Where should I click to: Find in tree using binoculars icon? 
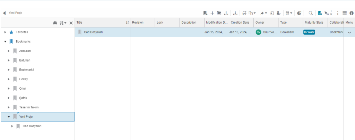tap(55, 23)
